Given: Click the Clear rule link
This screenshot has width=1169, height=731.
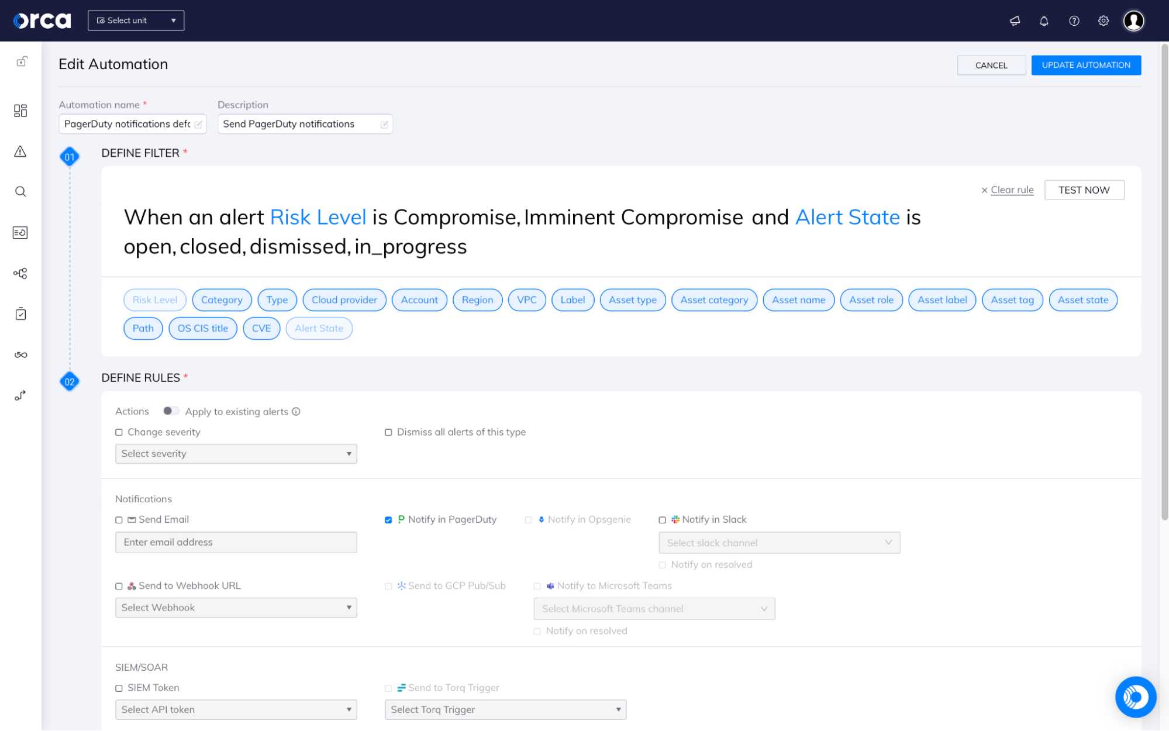Looking at the screenshot, I should click(x=1012, y=189).
